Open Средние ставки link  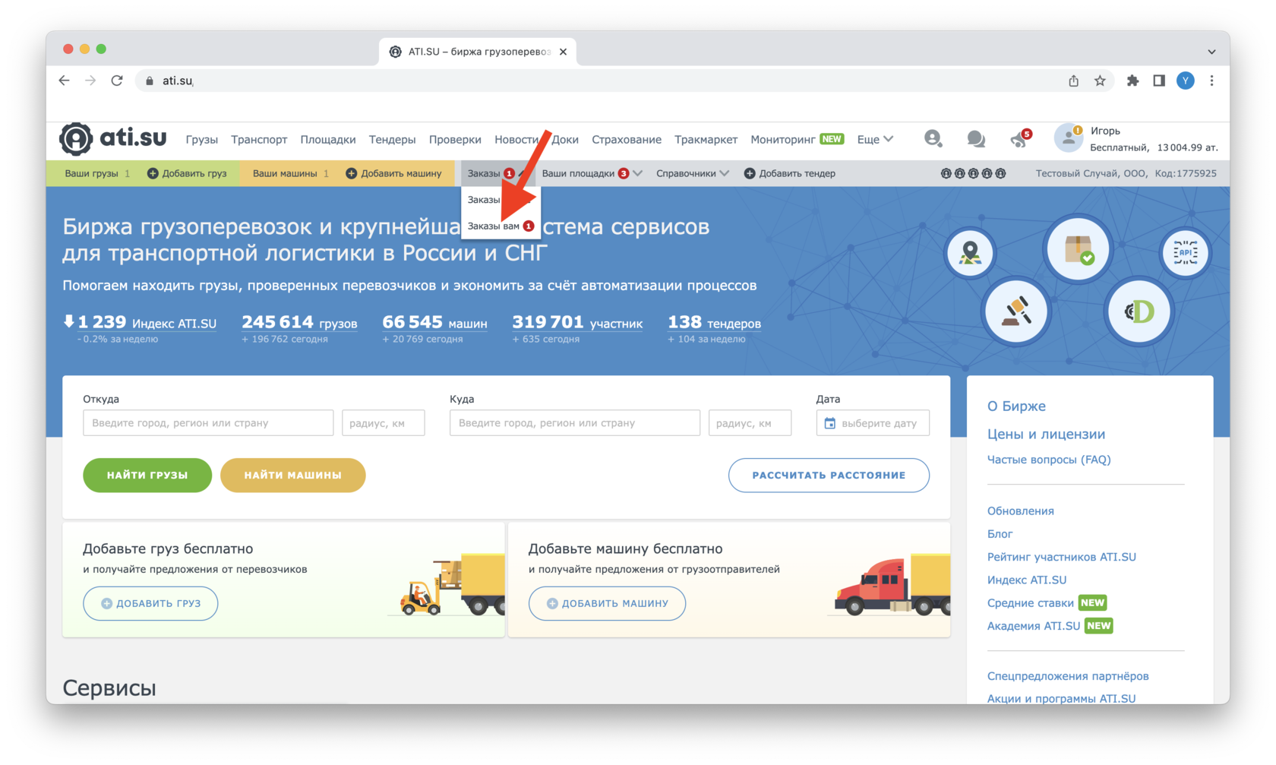click(x=1031, y=603)
